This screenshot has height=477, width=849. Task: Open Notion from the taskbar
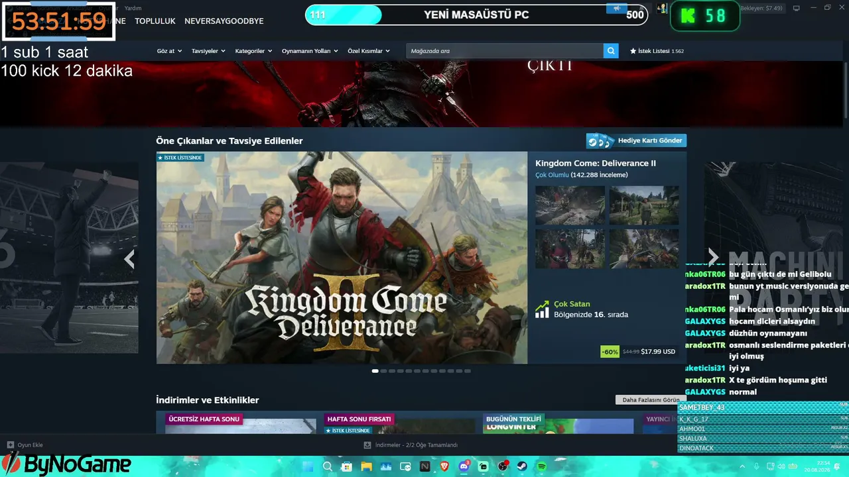click(x=425, y=466)
